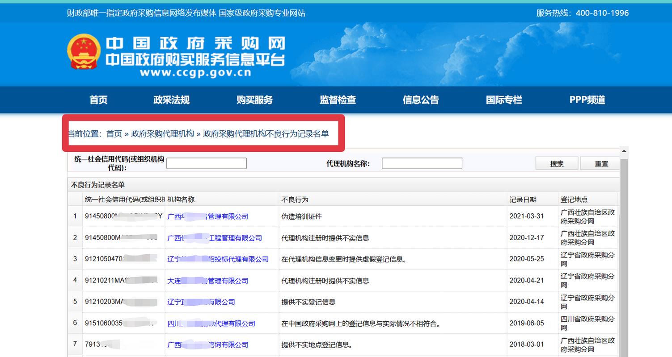Open the 四川 agency link in row 6
The height and width of the screenshot is (357, 672).
(213, 323)
